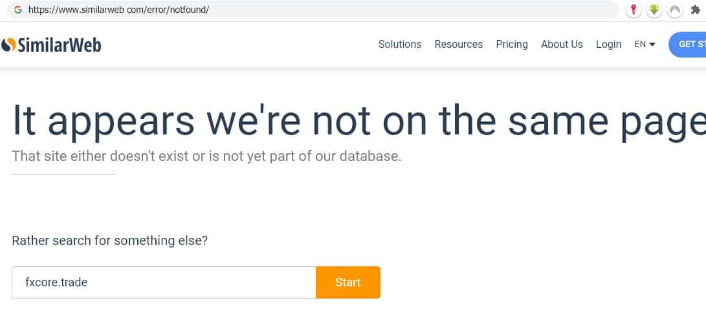Click the short divider line under subtitle

pyautogui.click(x=63, y=174)
